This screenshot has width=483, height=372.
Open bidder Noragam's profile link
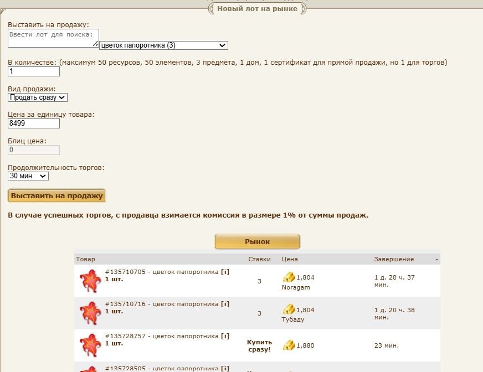pyautogui.click(x=296, y=288)
